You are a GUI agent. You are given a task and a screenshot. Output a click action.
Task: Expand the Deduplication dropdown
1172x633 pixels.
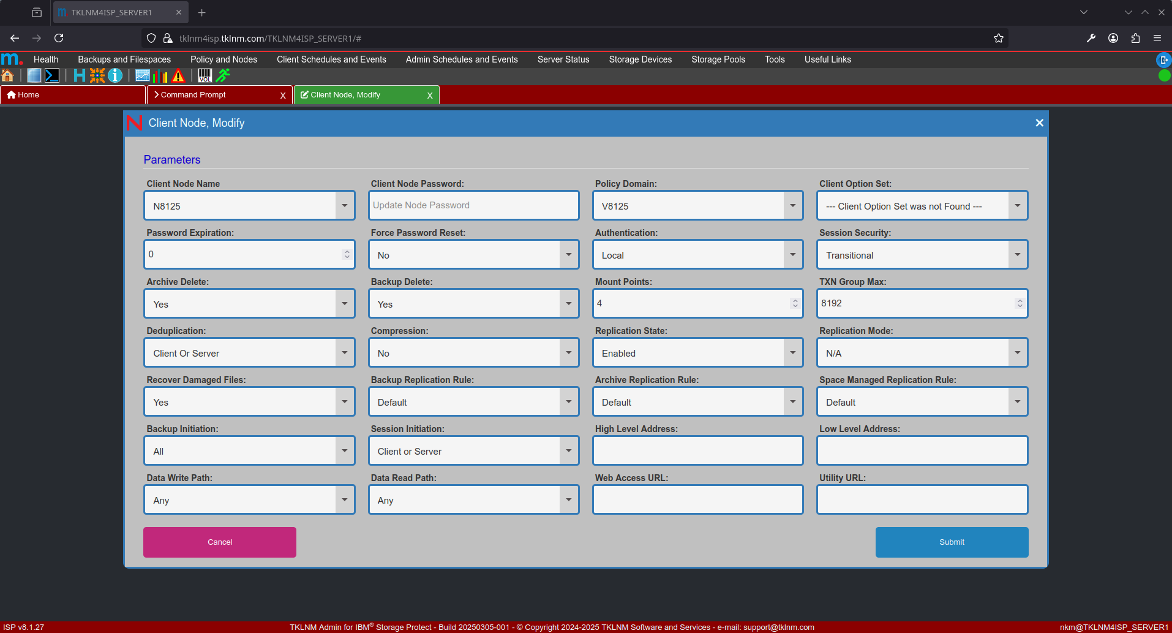pos(344,353)
